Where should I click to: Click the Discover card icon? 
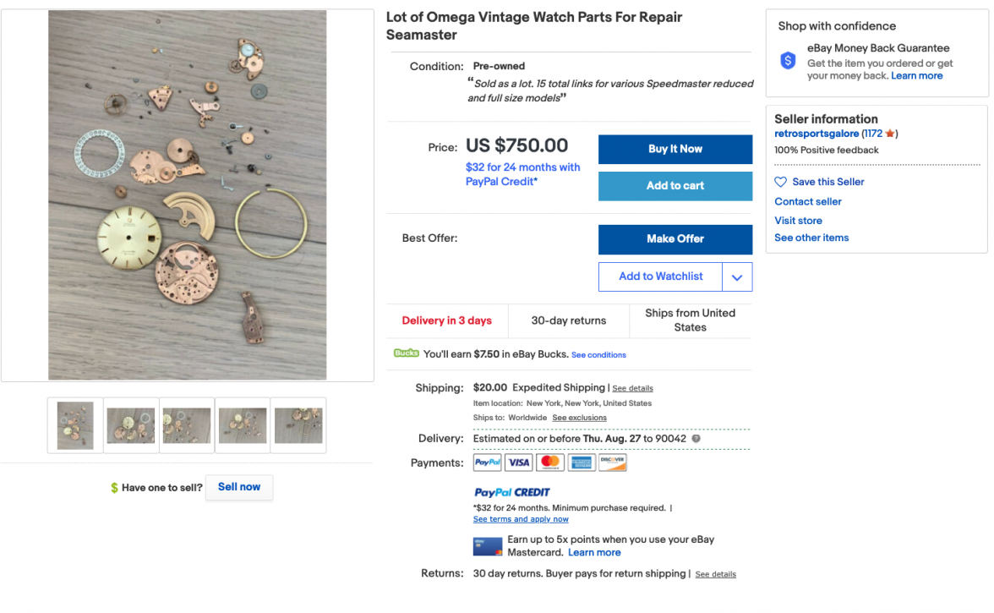click(x=613, y=462)
